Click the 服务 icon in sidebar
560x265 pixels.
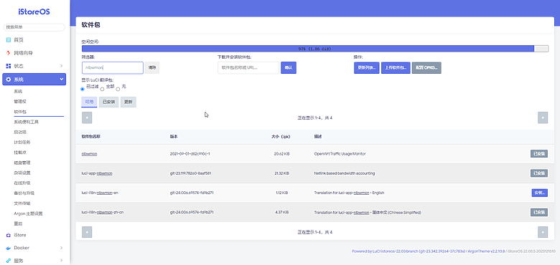pos(8,261)
